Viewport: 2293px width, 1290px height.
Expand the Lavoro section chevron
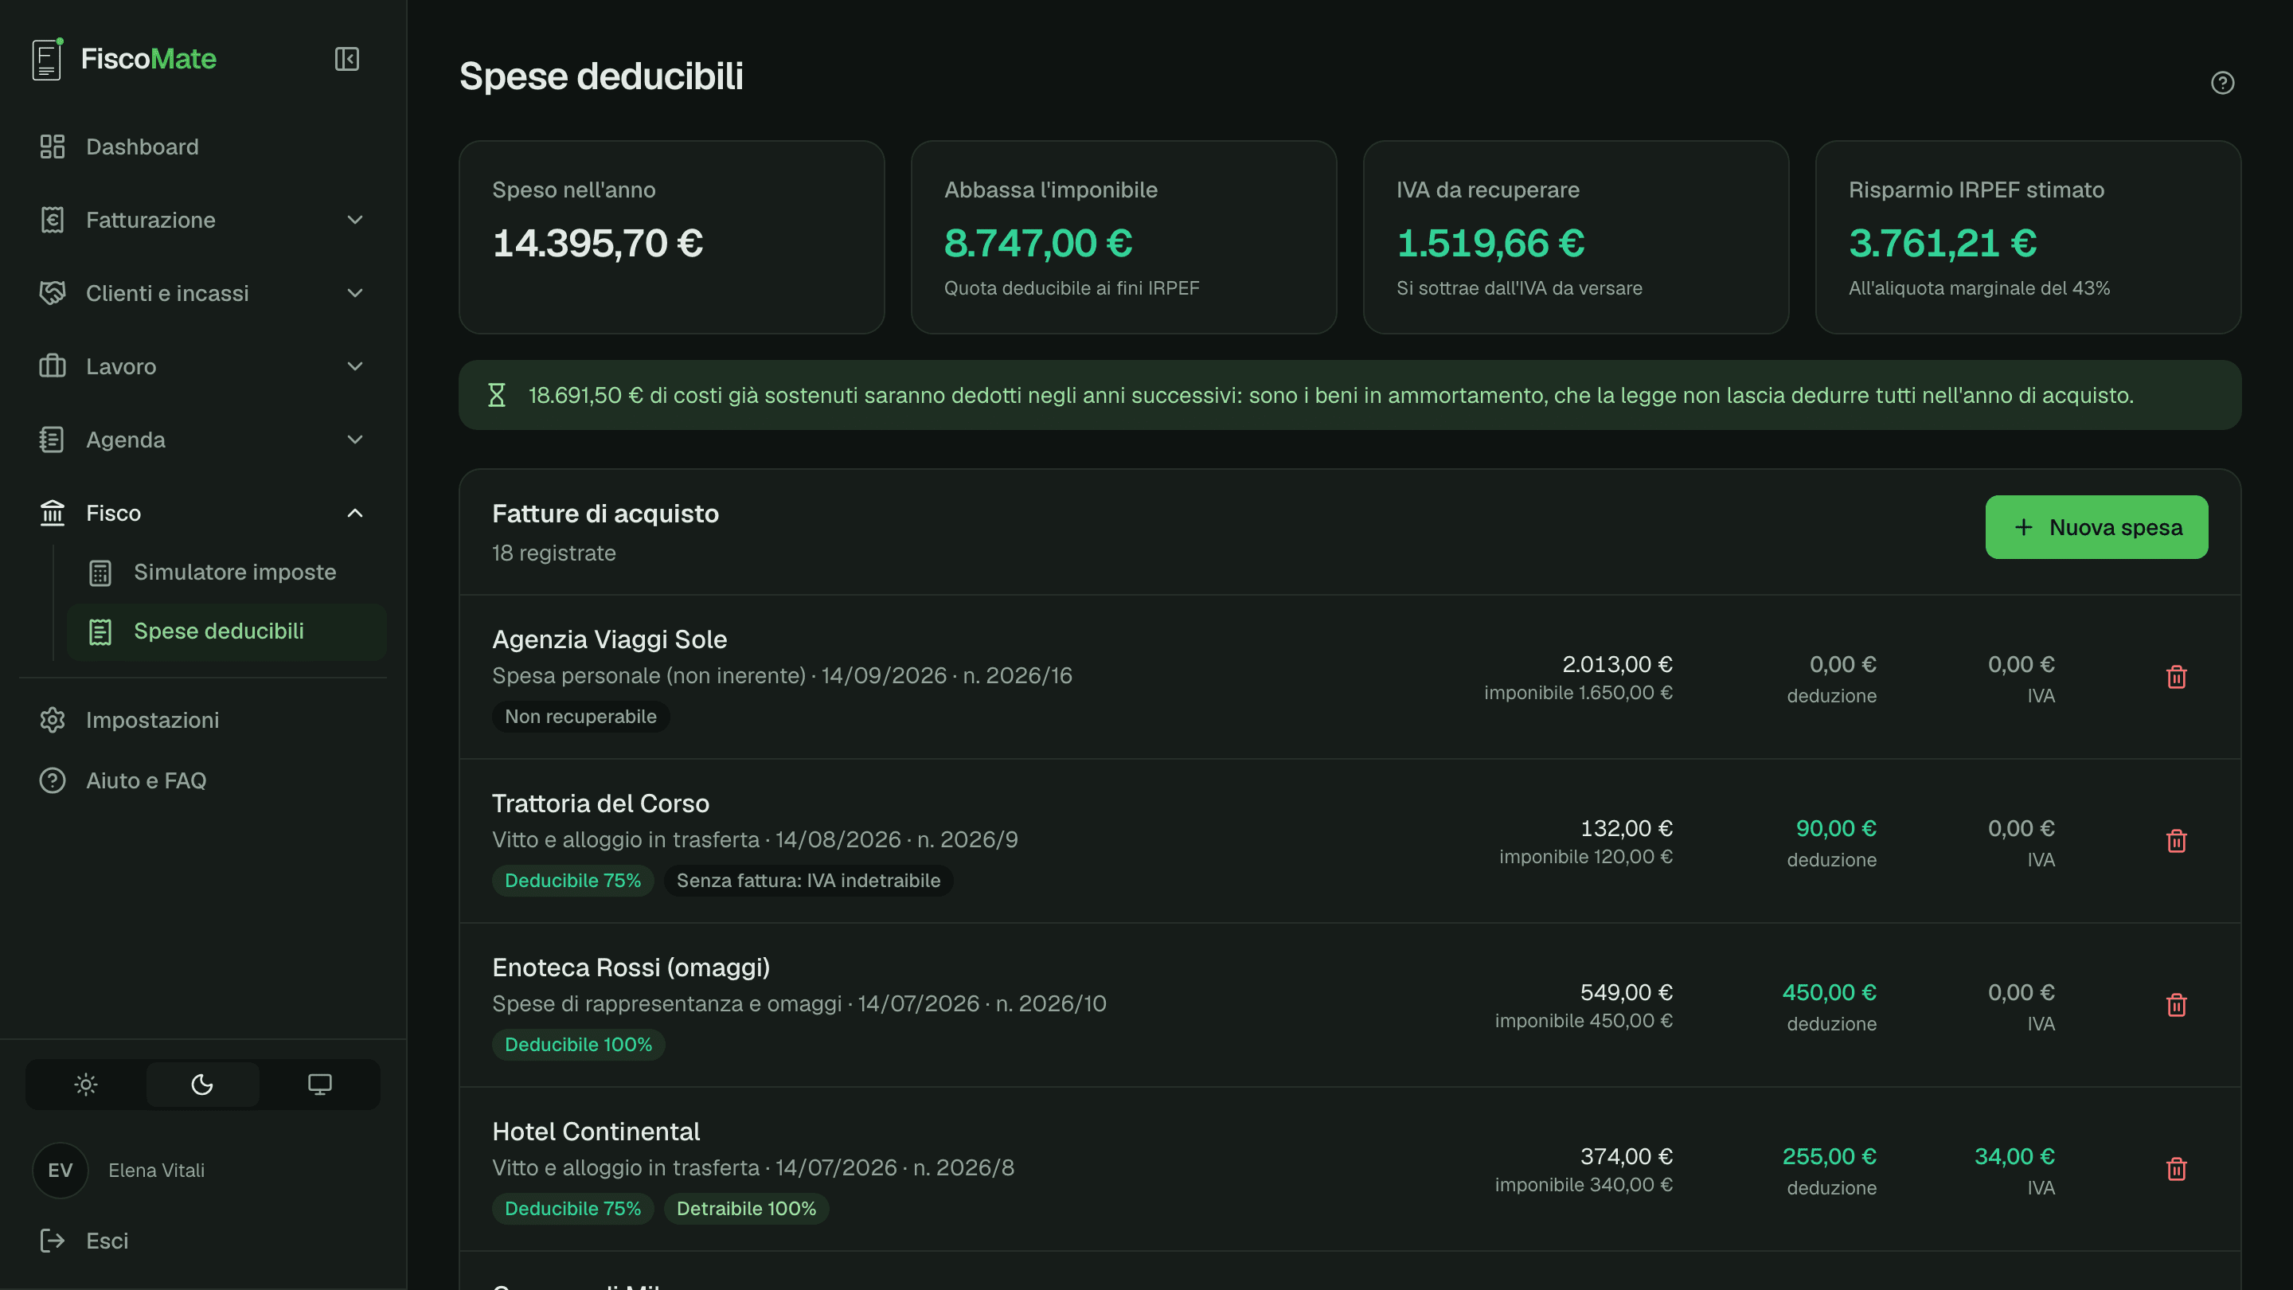click(355, 366)
